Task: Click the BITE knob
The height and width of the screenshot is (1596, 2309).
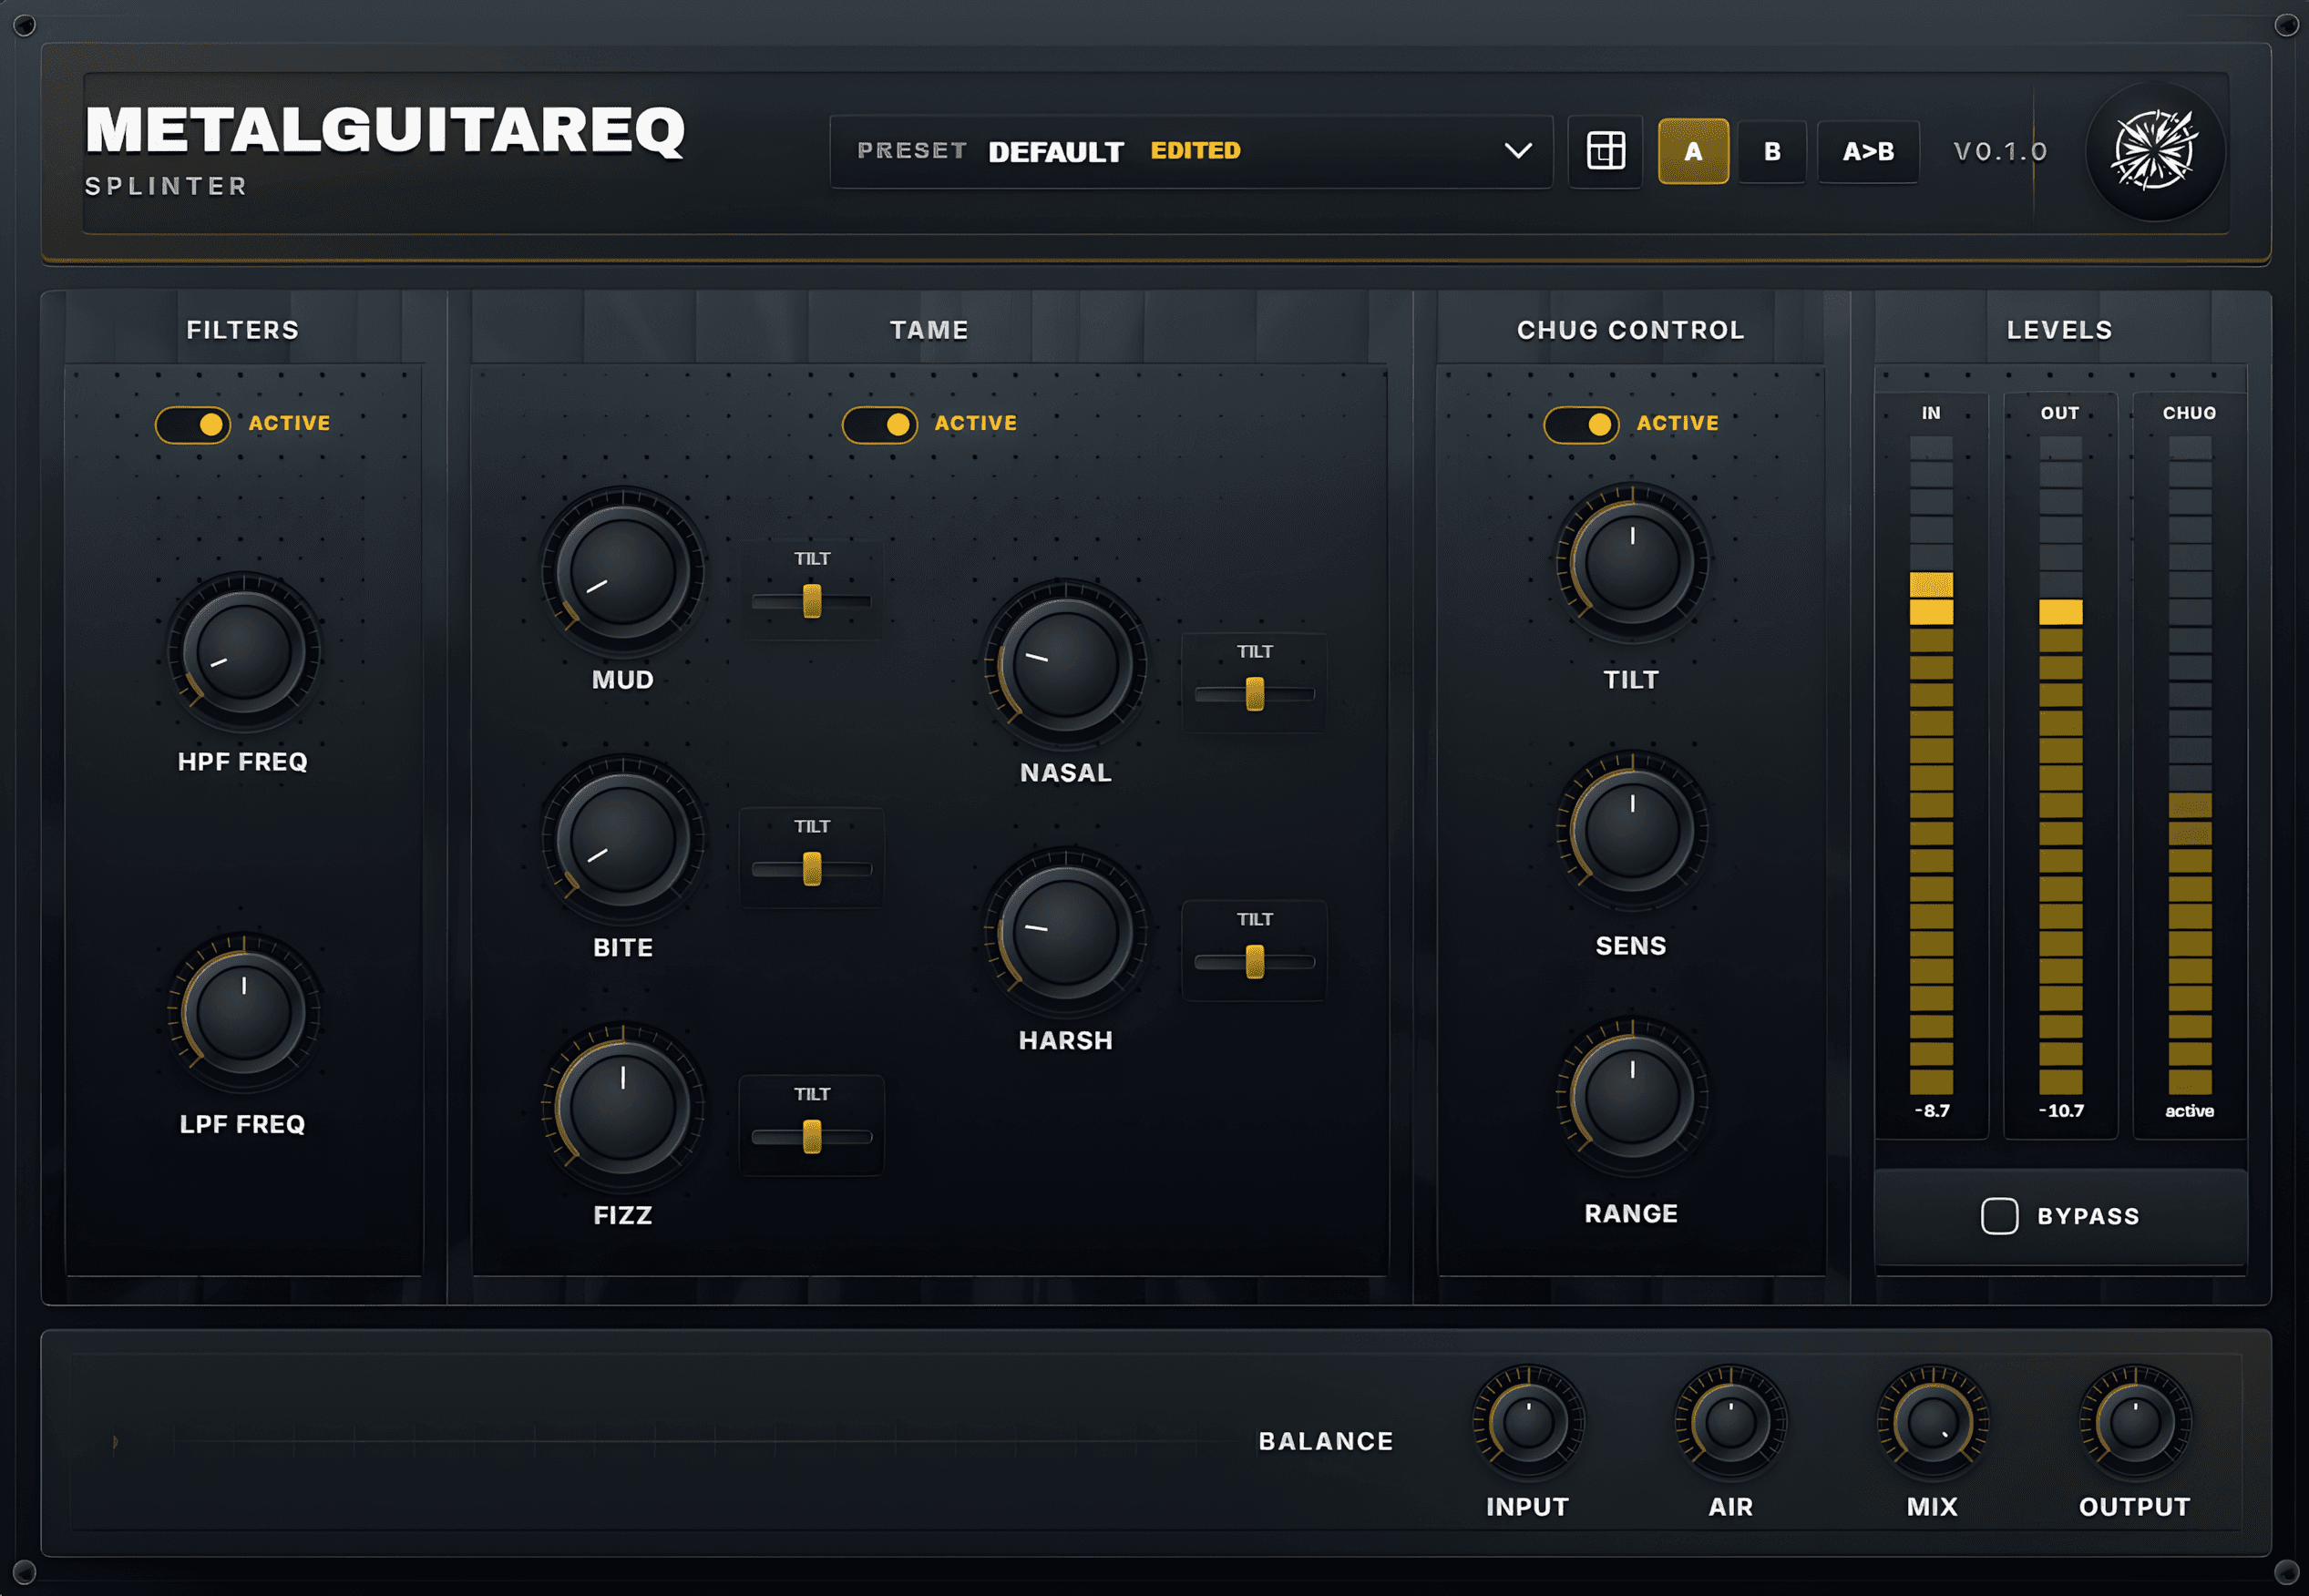Action: point(622,838)
